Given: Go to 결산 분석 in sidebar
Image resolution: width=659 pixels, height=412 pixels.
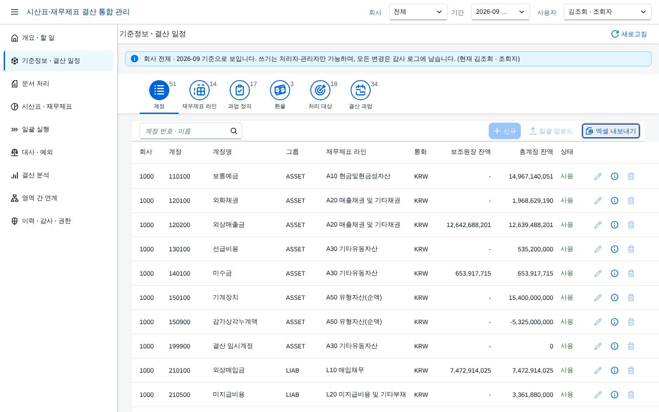Looking at the screenshot, I should tap(59, 175).
